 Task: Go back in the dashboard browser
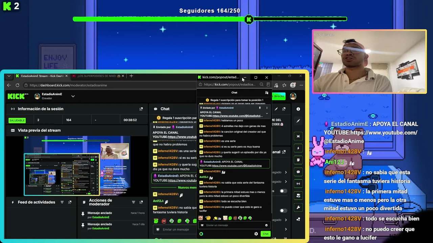point(9,85)
